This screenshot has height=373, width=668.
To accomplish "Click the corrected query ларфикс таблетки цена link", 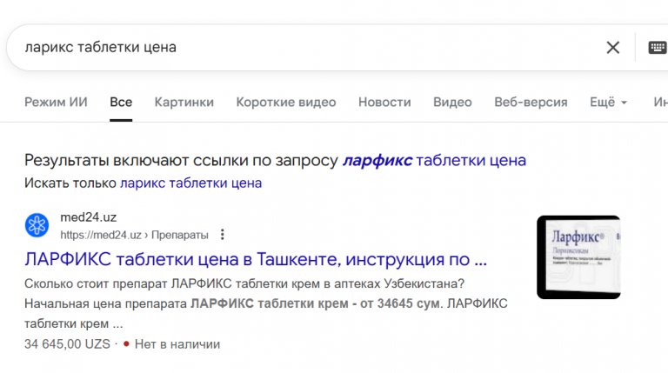I will coord(434,161).
